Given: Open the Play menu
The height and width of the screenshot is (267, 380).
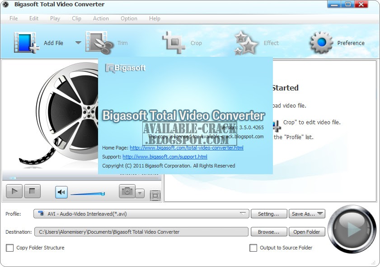Looking at the screenshot, I should click(55, 18).
